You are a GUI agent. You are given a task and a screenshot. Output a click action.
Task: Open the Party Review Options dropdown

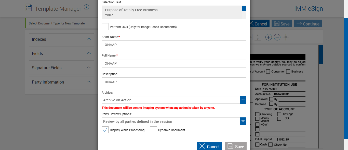point(243,121)
